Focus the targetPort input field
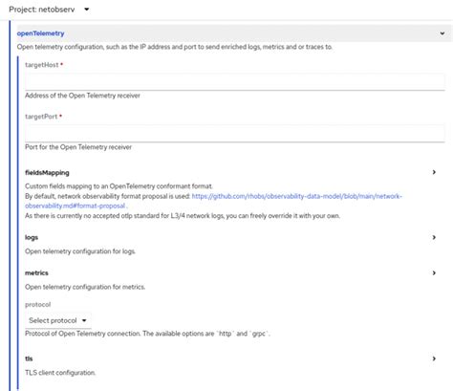The width and height of the screenshot is (453, 391). (x=235, y=134)
